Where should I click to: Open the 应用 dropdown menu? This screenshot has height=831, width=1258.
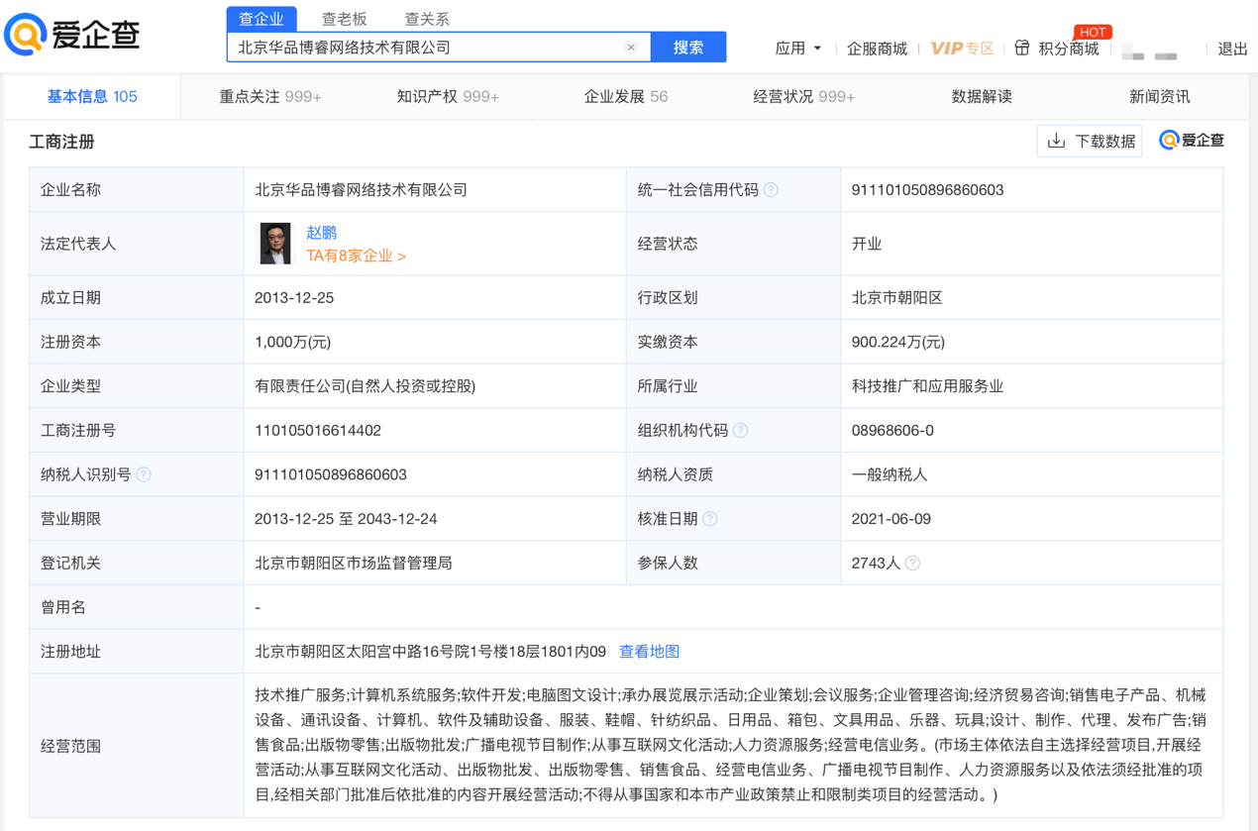pyautogui.click(x=796, y=47)
